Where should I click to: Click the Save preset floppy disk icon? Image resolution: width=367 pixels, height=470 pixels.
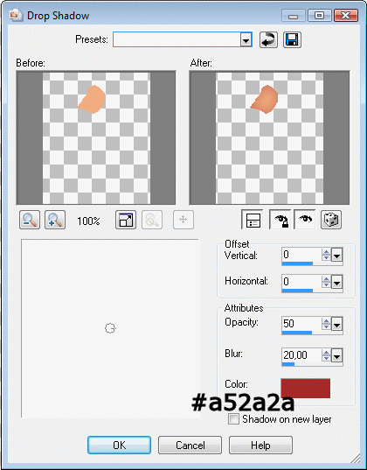292,40
